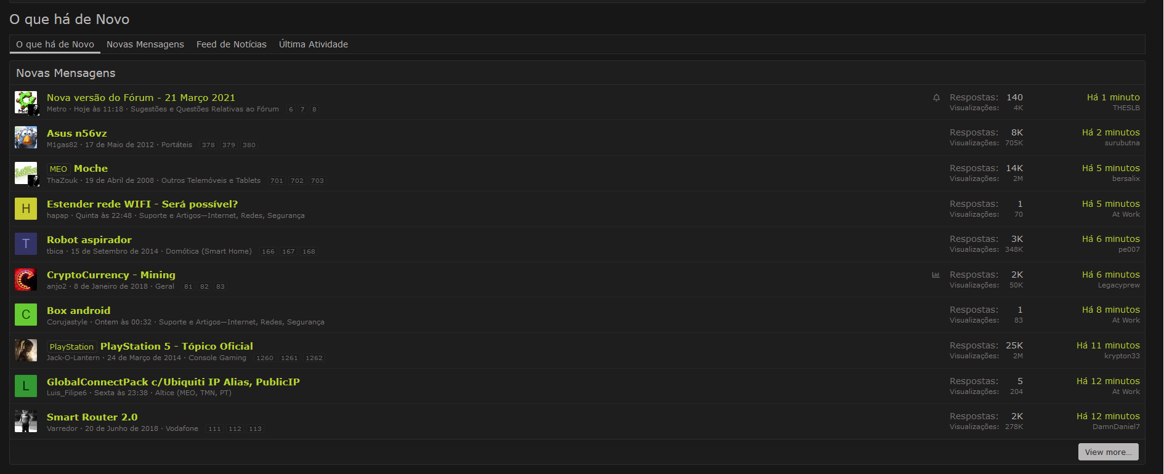
Task: Click the View more... button
Action: point(1108,452)
